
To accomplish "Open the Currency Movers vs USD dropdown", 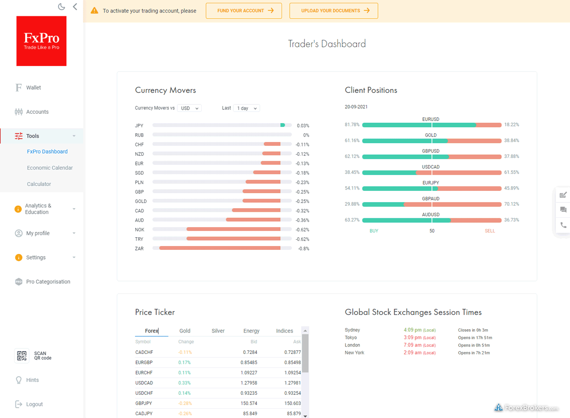I will 189,108.
